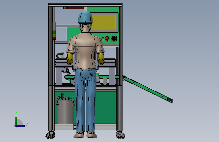Viewport: 219px width, 142px height.
Task: Select the gray pressure tank in the lower cabinet
Action: (x=65, y=112)
